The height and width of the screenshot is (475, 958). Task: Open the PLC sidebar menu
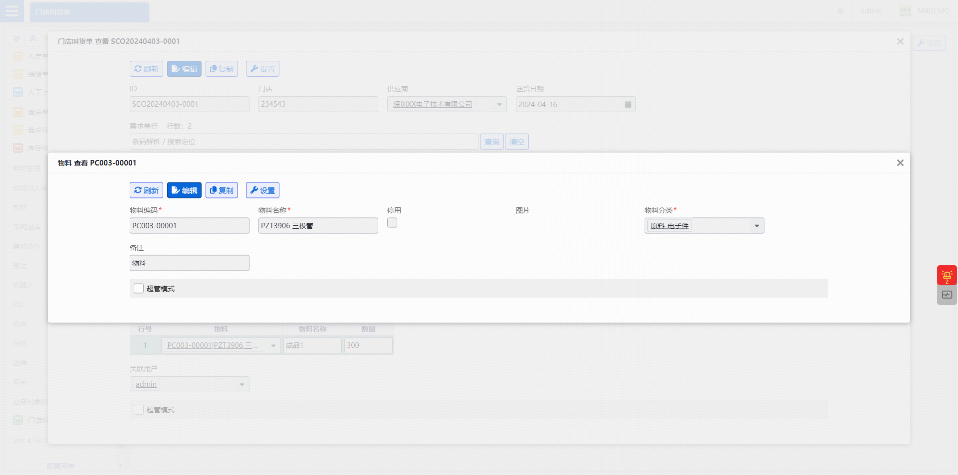pyautogui.click(x=19, y=305)
